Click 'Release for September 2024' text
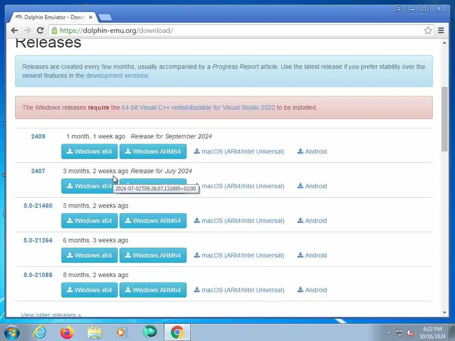The image size is (455, 341). pos(171,137)
